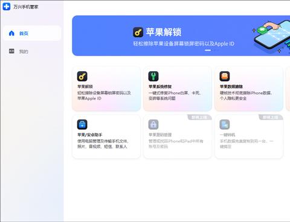Switch to the 我的 sidebar tab
290x222 pixels.
24,51
